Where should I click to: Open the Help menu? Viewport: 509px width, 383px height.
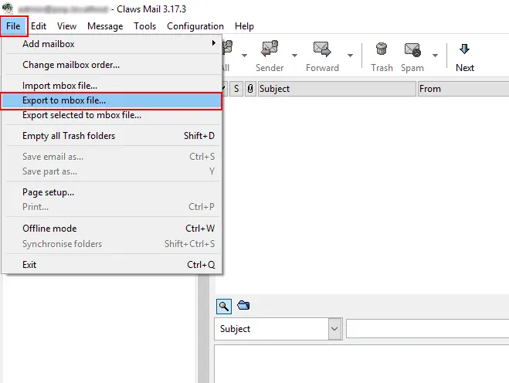tap(244, 26)
